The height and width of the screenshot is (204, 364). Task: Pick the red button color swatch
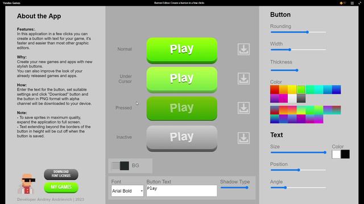(275, 90)
